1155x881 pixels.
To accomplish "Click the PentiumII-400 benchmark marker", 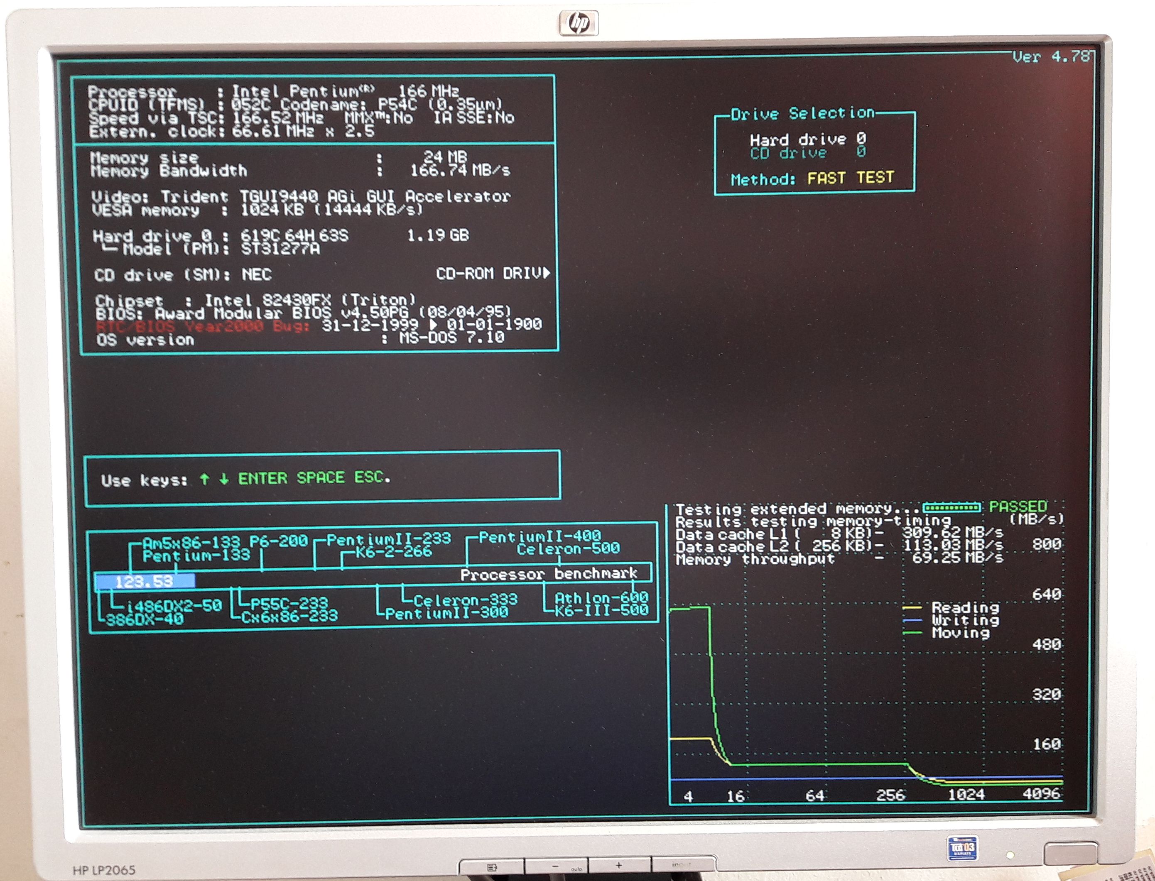I will pos(540,536).
